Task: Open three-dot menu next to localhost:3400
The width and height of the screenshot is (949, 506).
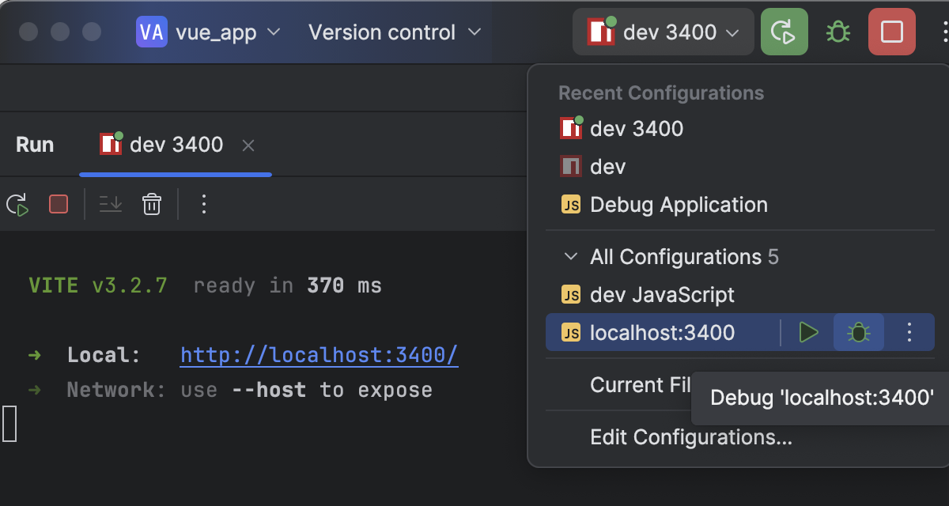Action: point(908,332)
